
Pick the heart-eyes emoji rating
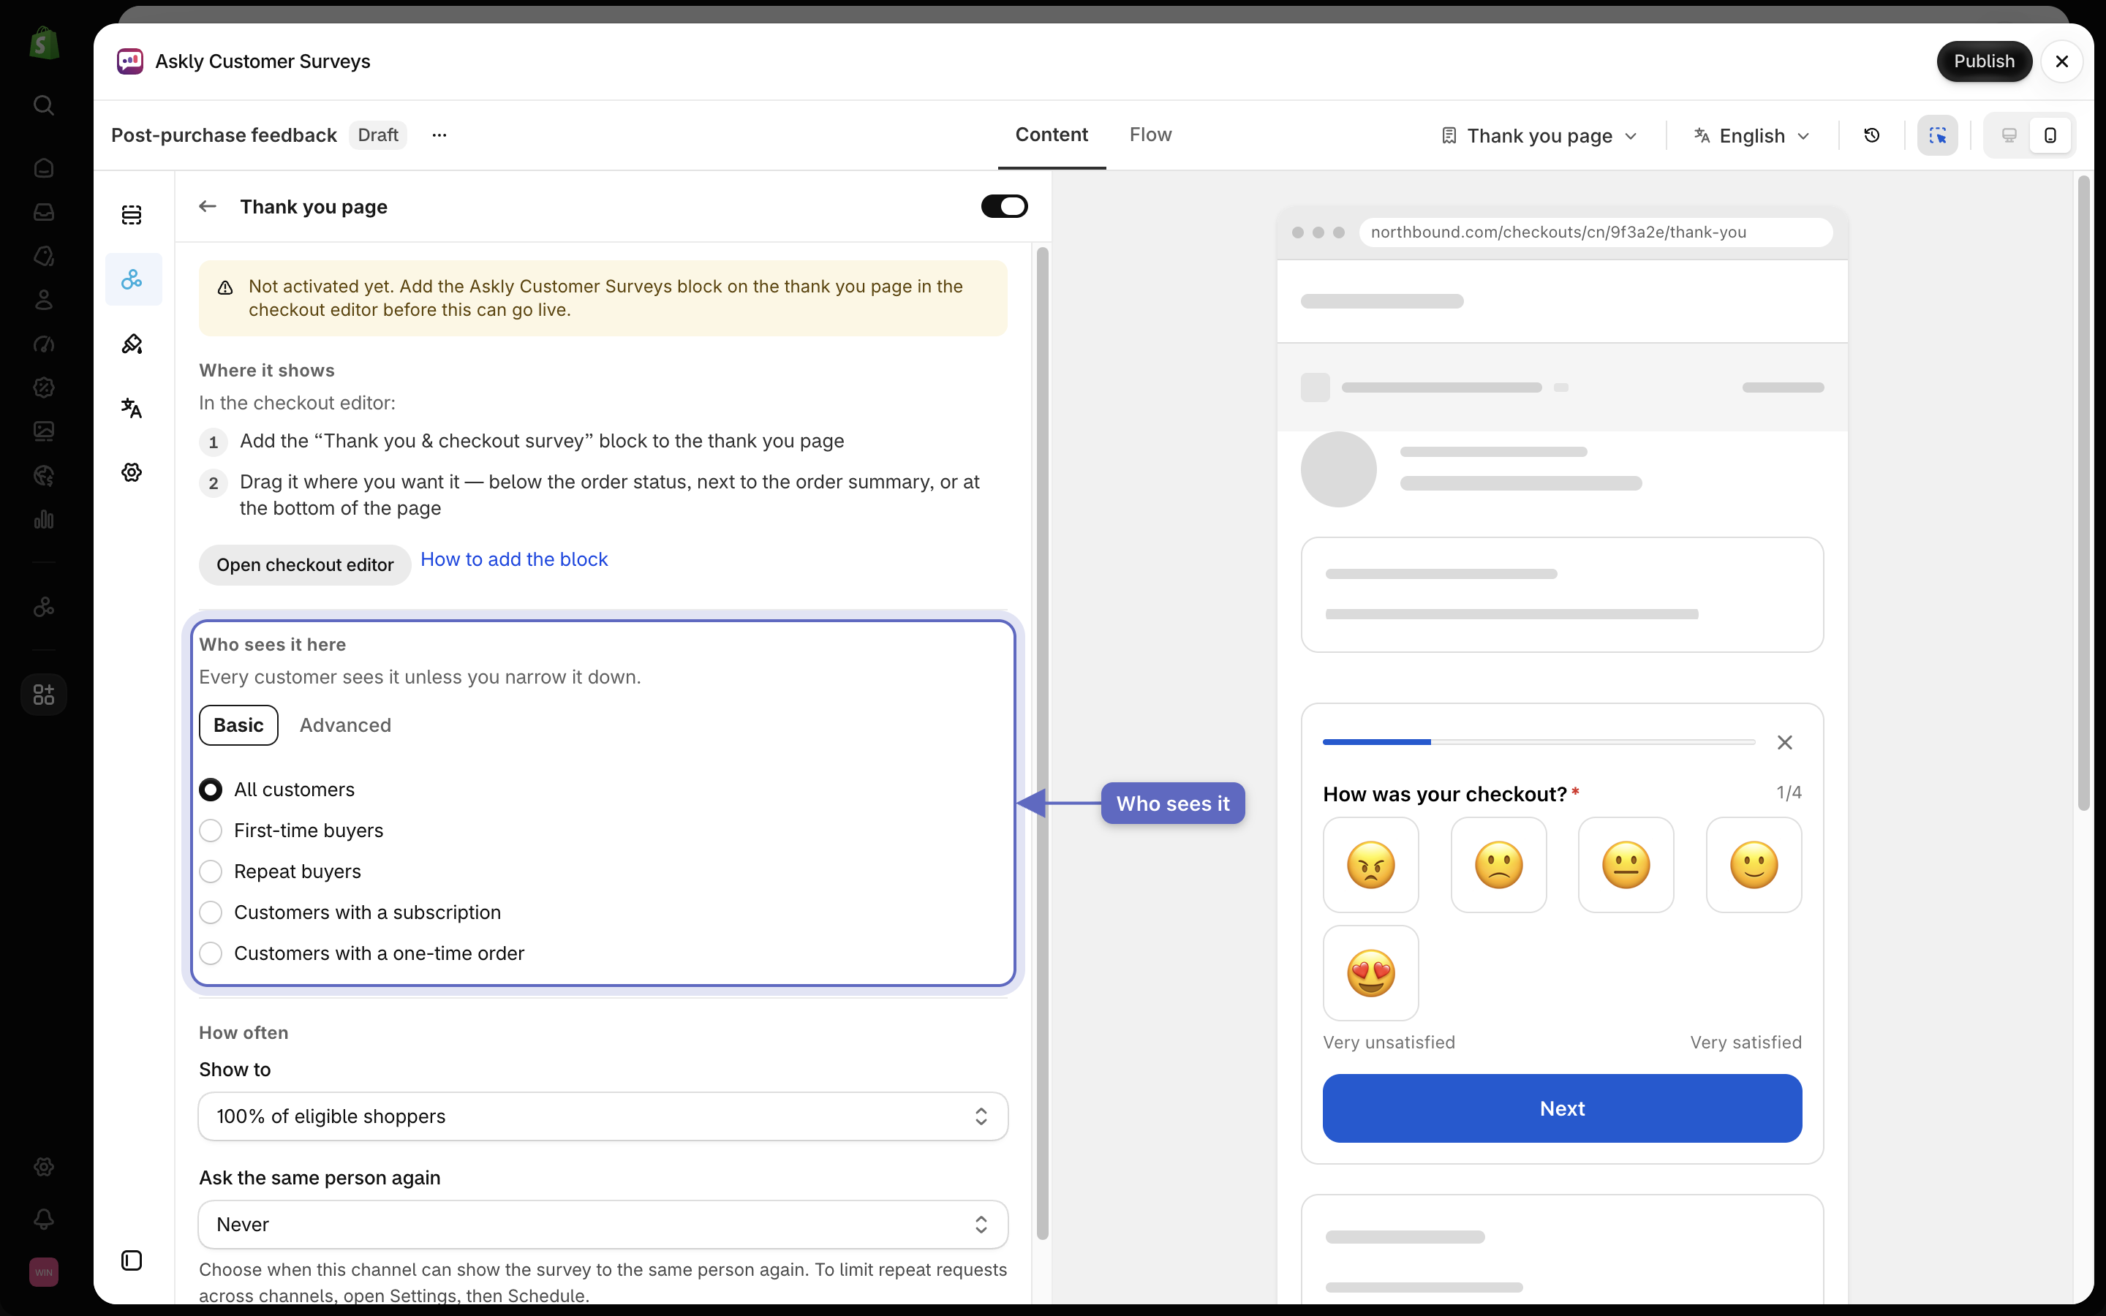click(1370, 972)
